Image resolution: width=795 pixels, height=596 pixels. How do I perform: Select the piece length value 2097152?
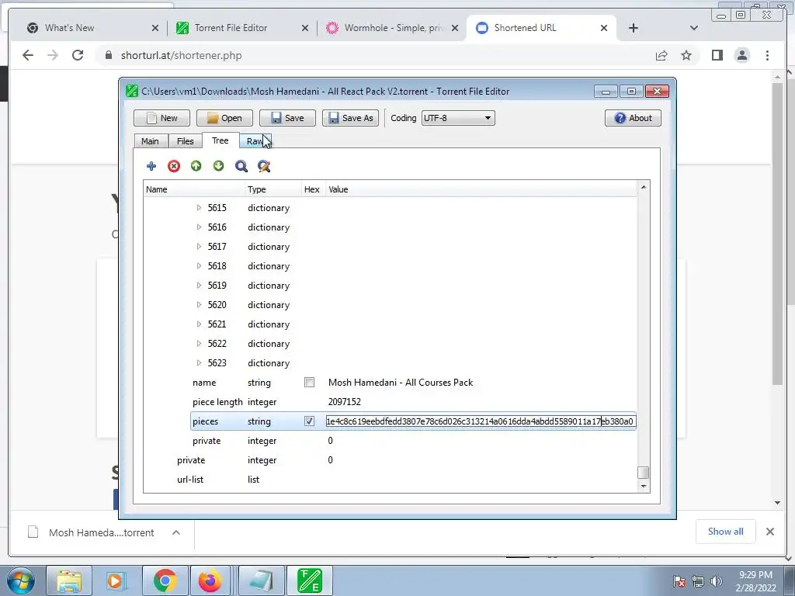(344, 402)
